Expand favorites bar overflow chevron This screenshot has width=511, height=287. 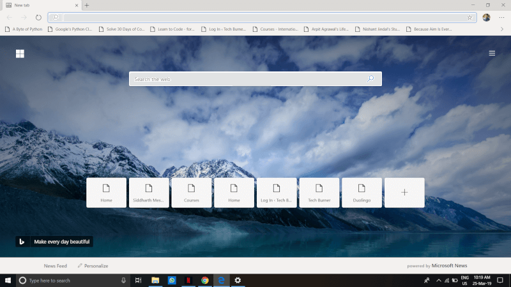click(502, 29)
